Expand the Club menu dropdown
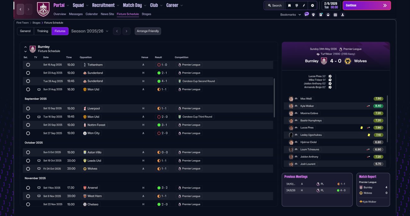 coord(161,5)
